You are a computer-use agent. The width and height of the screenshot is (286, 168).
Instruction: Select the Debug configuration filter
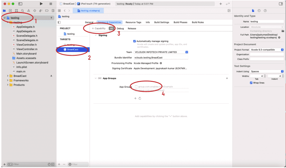(x=120, y=28)
